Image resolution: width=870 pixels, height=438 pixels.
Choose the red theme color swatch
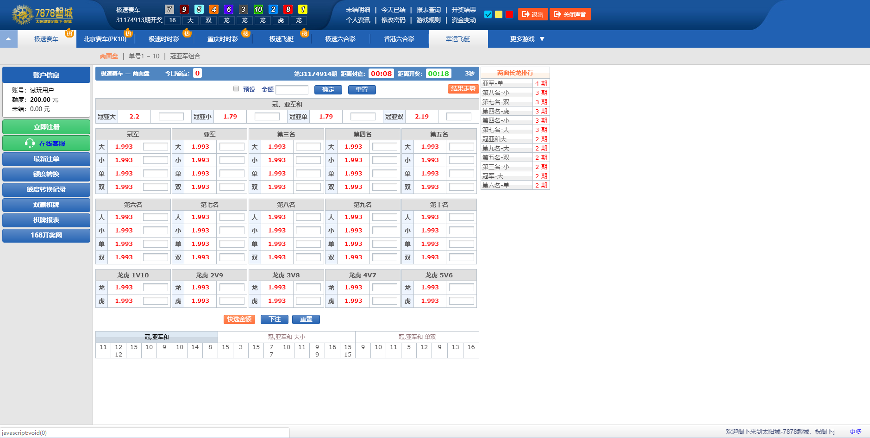509,14
